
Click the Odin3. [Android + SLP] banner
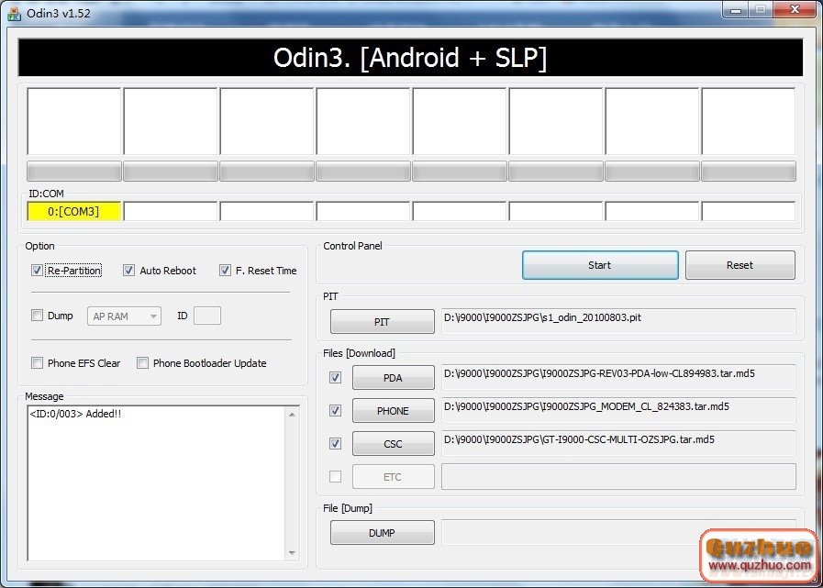[x=410, y=58]
